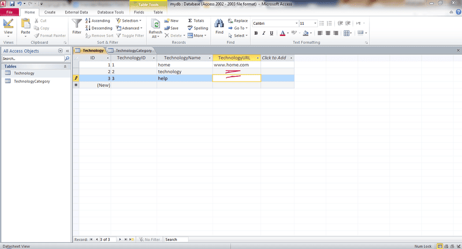462x249 pixels.
Task: Click the Save icon in quick access toolbar
Action: (12, 4)
